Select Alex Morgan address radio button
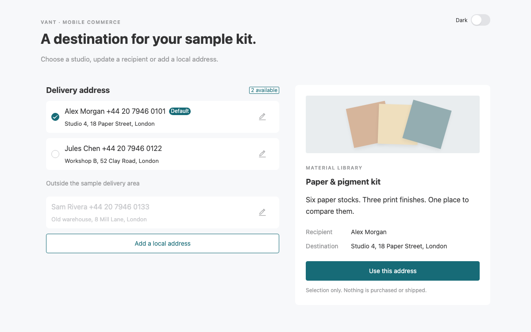531x332 pixels. pyautogui.click(x=55, y=117)
